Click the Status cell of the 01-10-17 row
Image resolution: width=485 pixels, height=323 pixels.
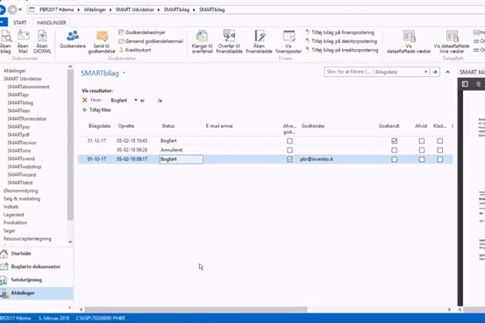click(181, 159)
